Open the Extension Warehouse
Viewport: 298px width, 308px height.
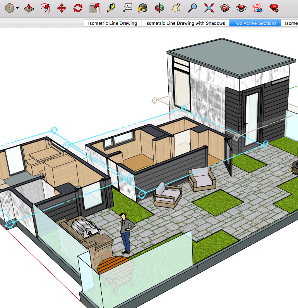(241, 8)
